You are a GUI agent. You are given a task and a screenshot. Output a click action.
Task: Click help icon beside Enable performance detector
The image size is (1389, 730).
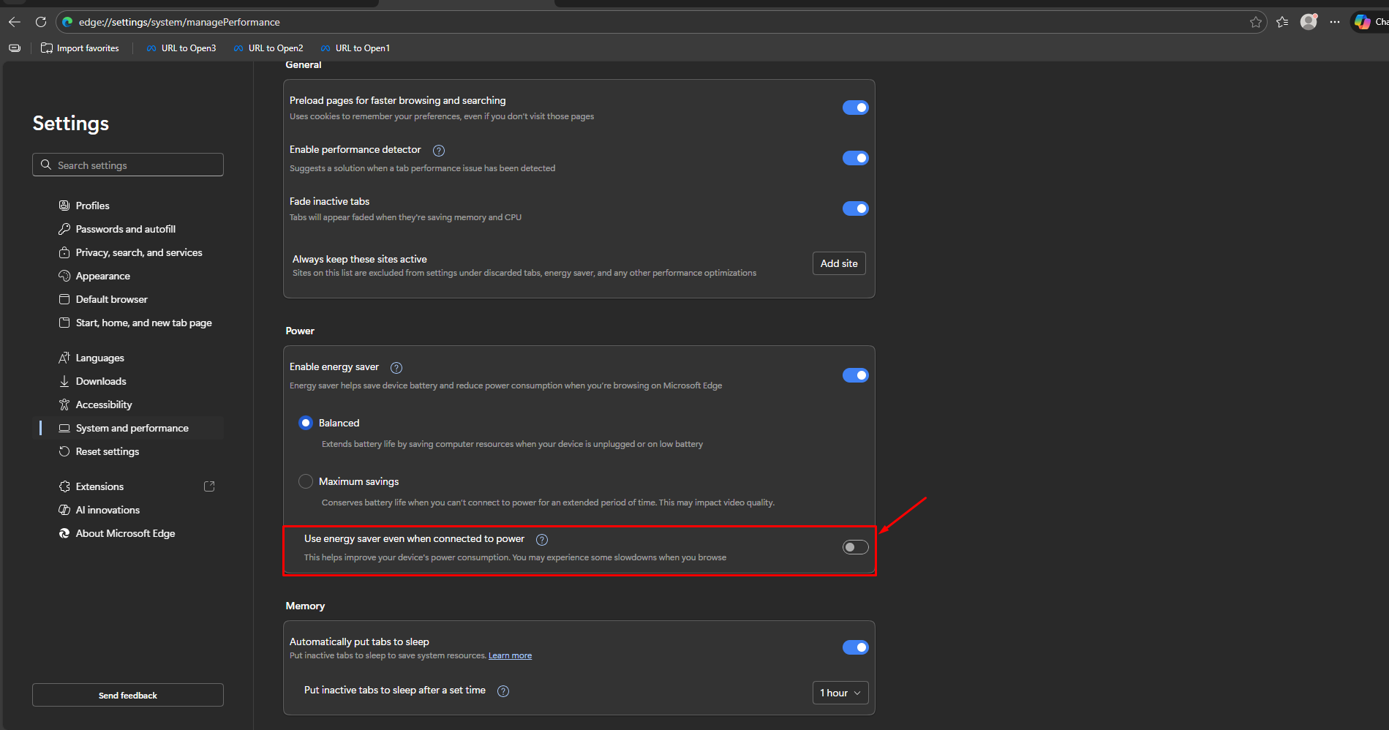tap(439, 151)
